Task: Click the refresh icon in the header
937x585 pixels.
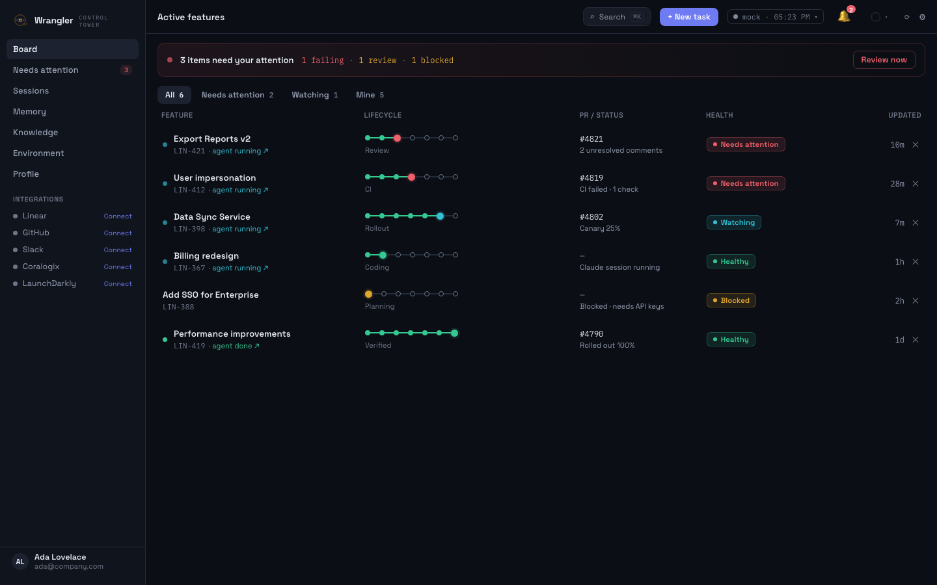Action: point(906,17)
